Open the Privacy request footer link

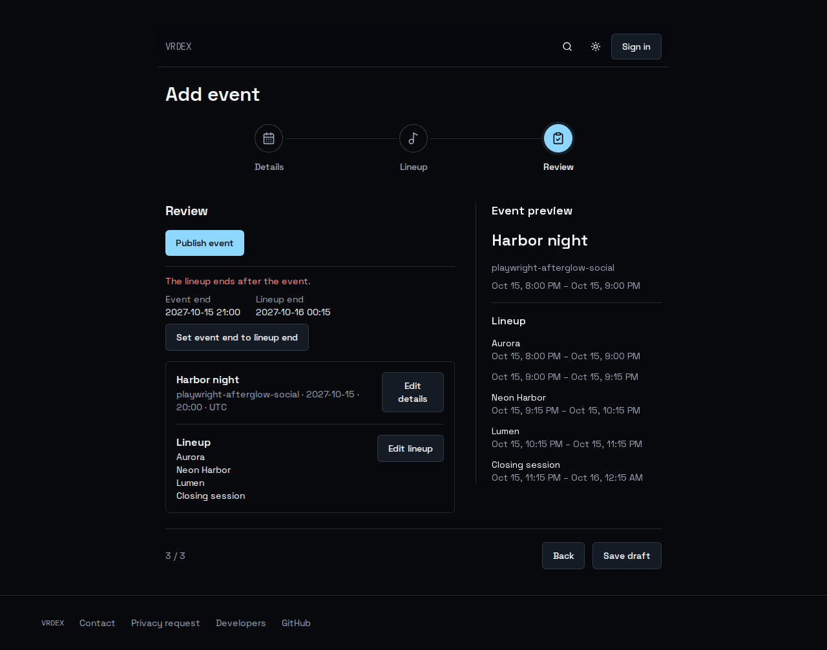tap(165, 623)
